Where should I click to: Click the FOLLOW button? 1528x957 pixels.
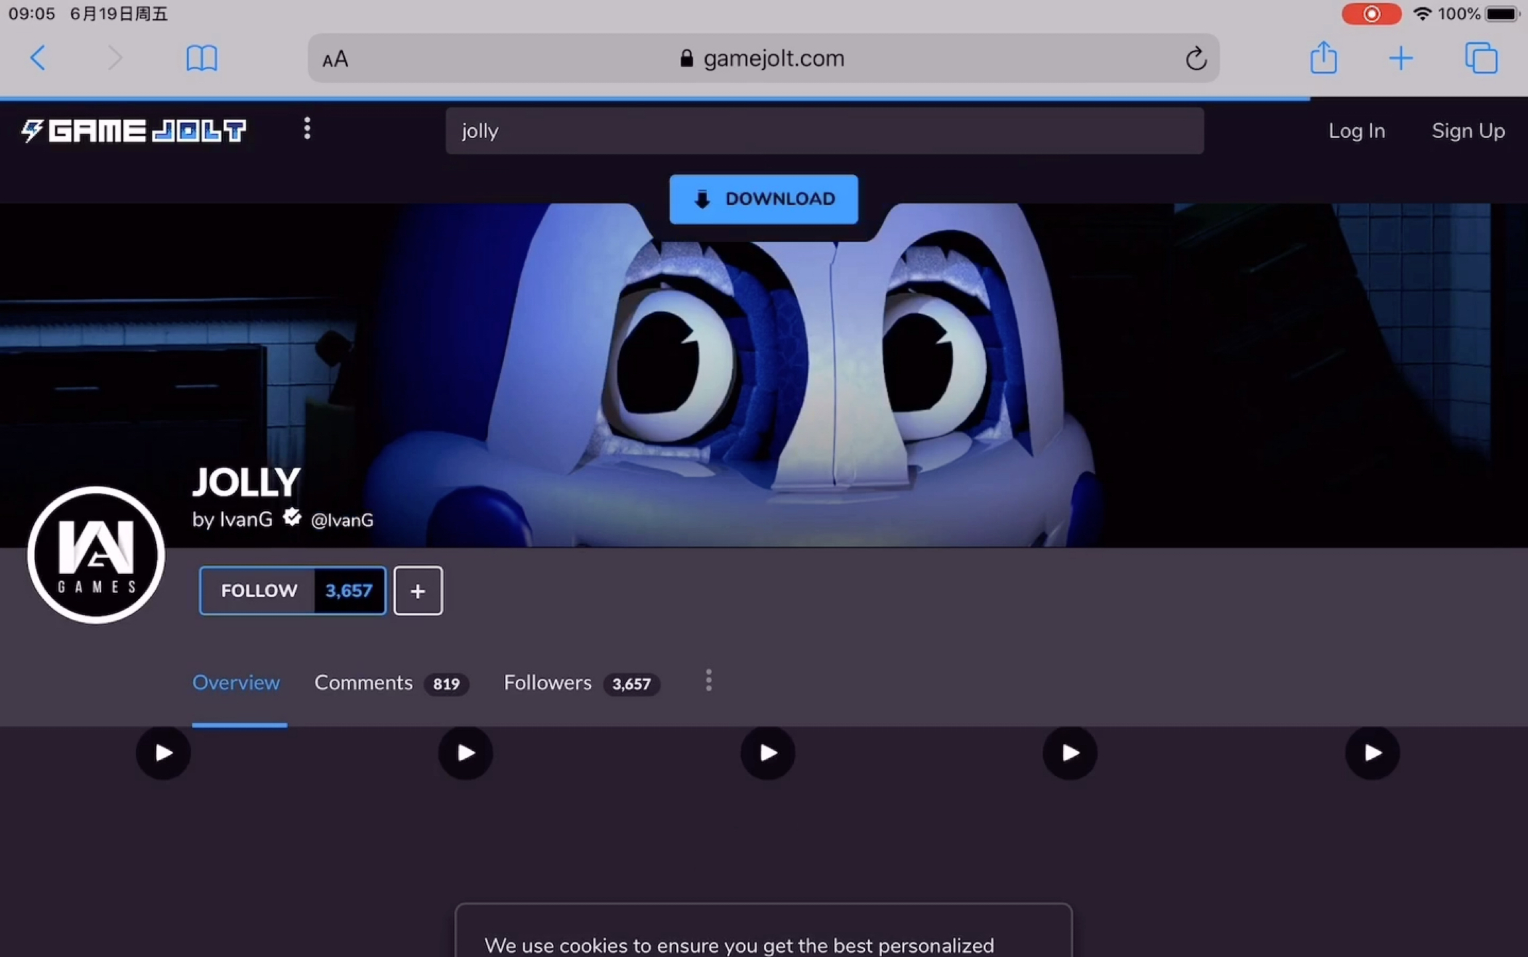pos(258,591)
